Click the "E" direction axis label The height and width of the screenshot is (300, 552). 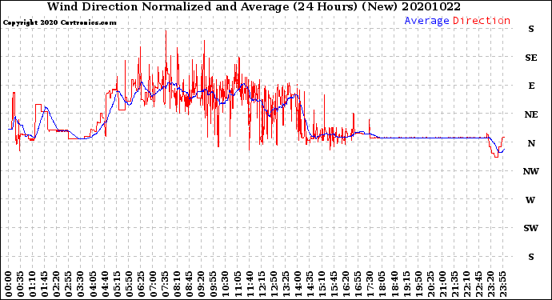[x=531, y=86]
